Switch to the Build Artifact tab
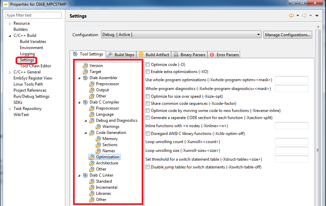This screenshot has height=206, width=326. pos(154,55)
